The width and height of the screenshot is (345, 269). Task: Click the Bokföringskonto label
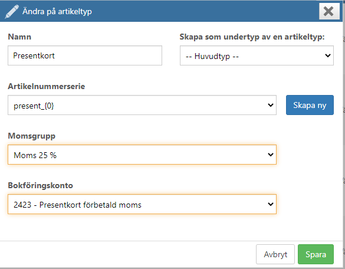pos(41,185)
